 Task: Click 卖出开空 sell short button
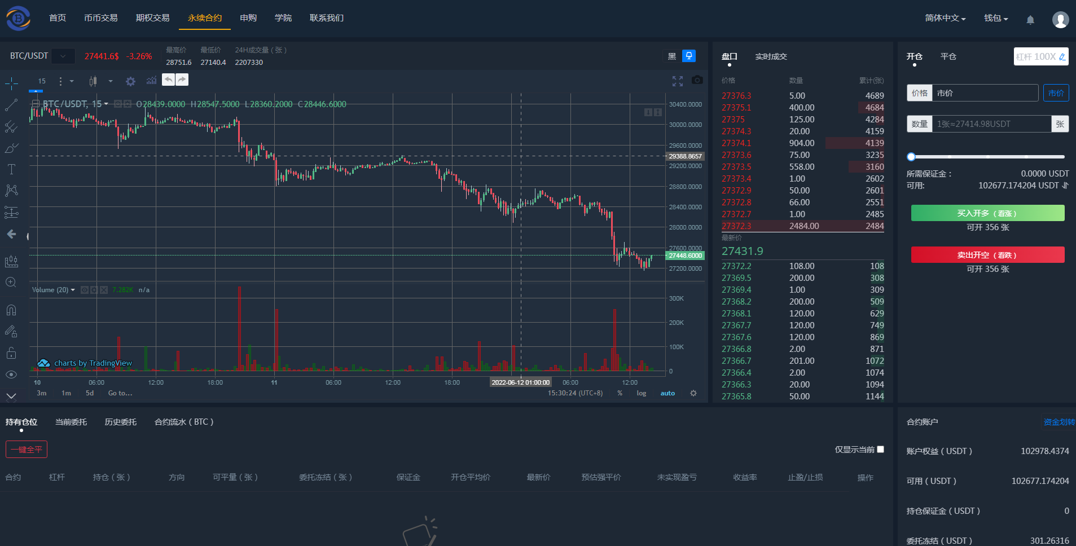tap(987, 255)
